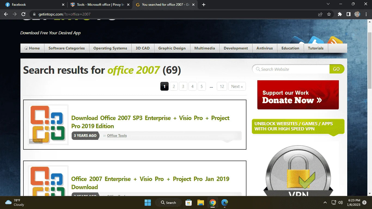This screenshot has height=209, width=372.
Task: Click the Next » pagination link
Action: [x=237, y=86]
